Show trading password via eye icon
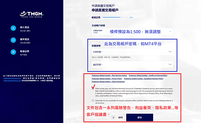Screen dimensions: 201x123 170,52
